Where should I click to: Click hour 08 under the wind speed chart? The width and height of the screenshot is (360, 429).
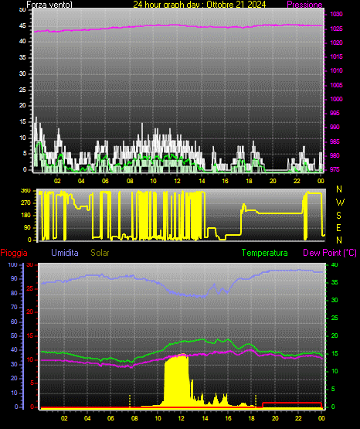click(130, 181)
